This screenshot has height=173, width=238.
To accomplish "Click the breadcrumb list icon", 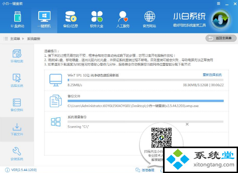I will coord(6,39).
